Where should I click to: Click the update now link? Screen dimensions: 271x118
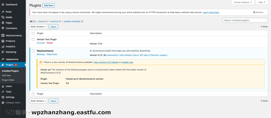(x=127, y=62)
